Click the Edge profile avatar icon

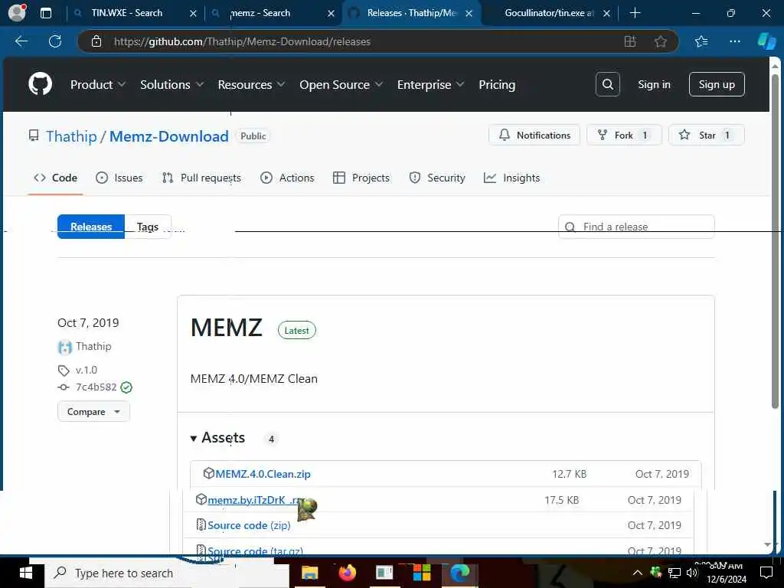pos(17,13)
